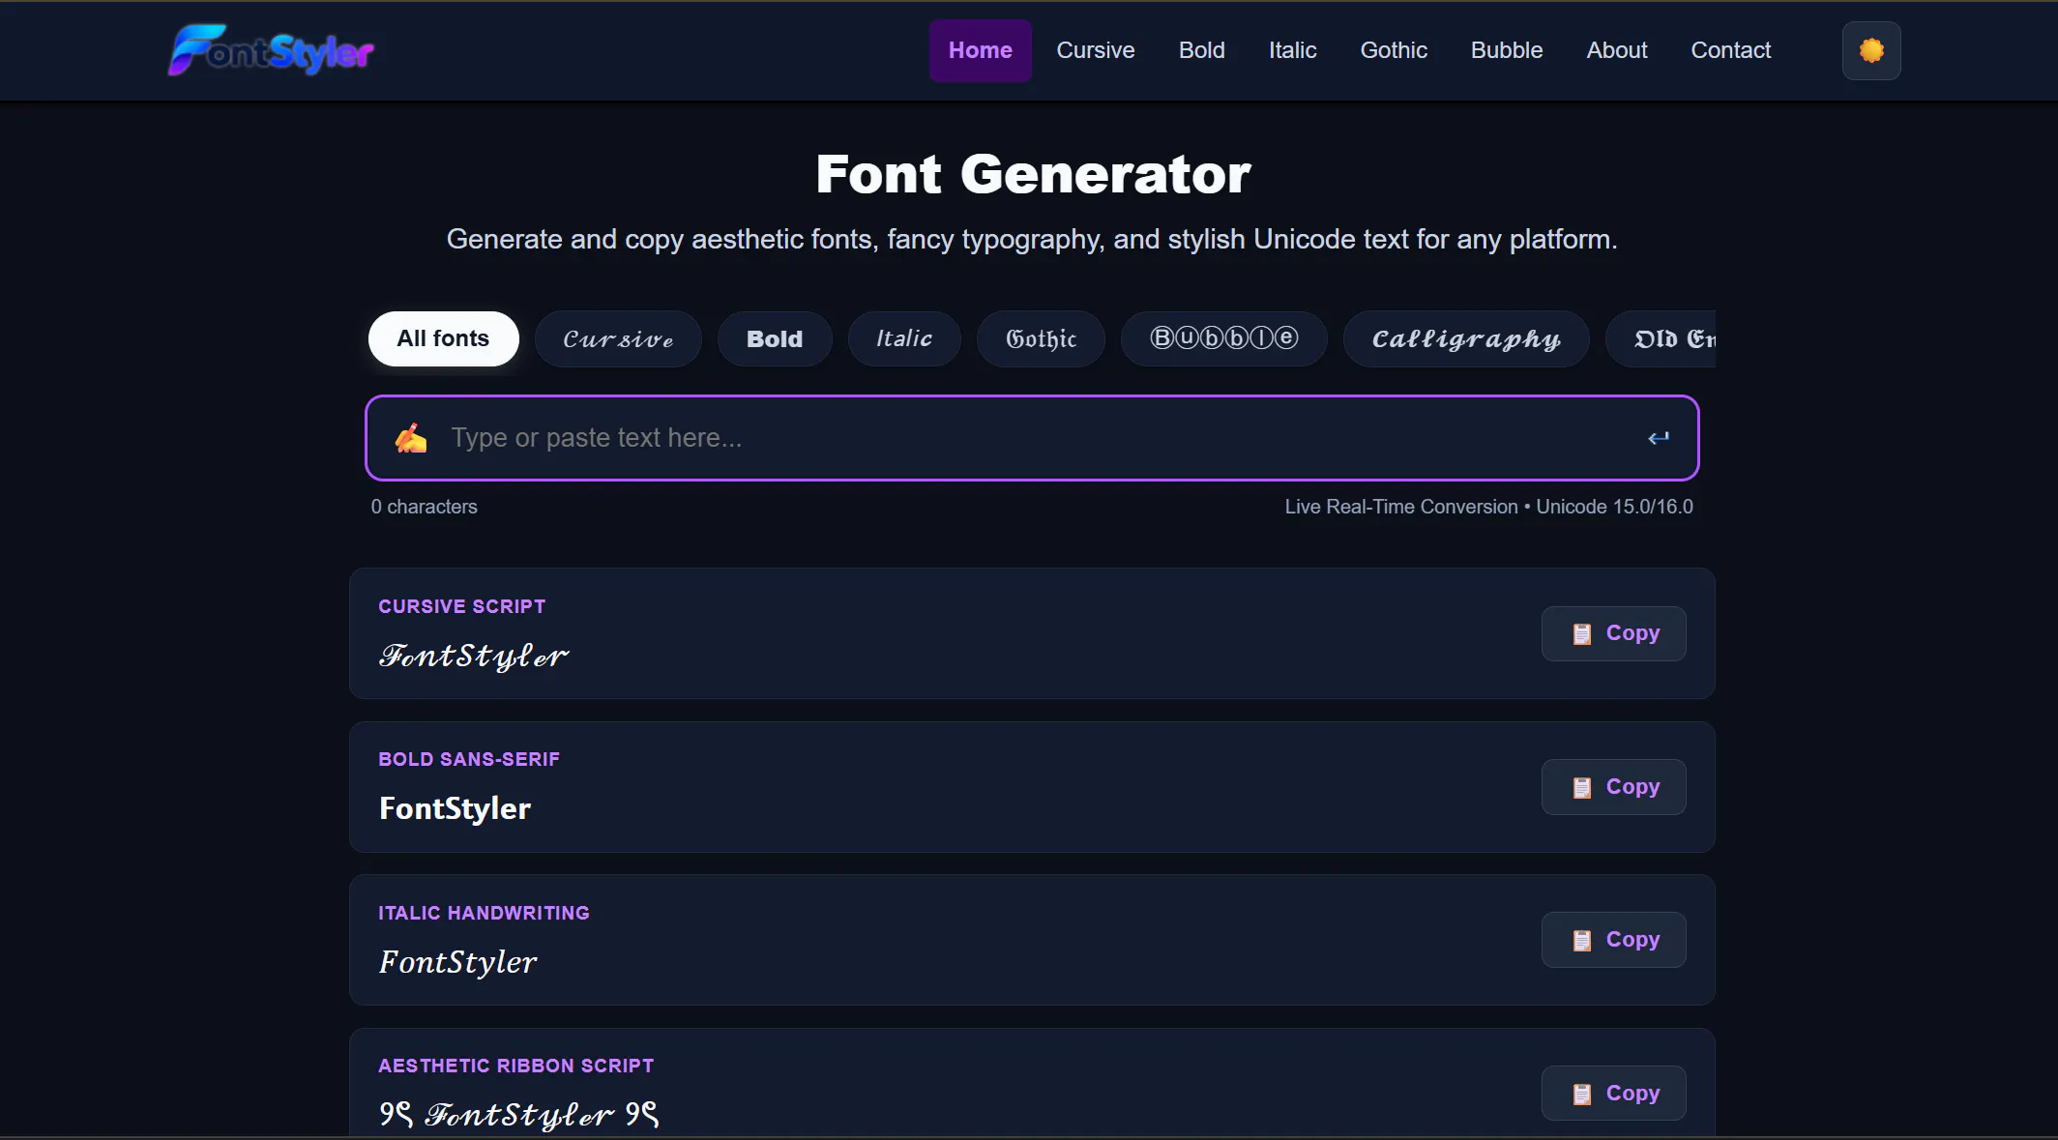This screenshot has width=2058, height=1140.
Task: Click the 'CURSIVE SCRIPT' label
Action: pos(462,606)
